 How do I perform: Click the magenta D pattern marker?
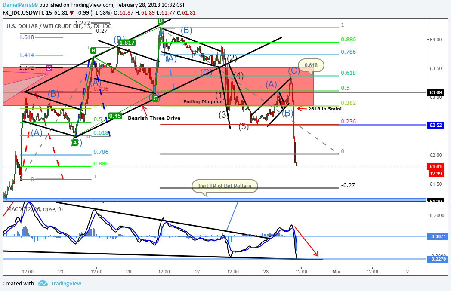(49, 68)
